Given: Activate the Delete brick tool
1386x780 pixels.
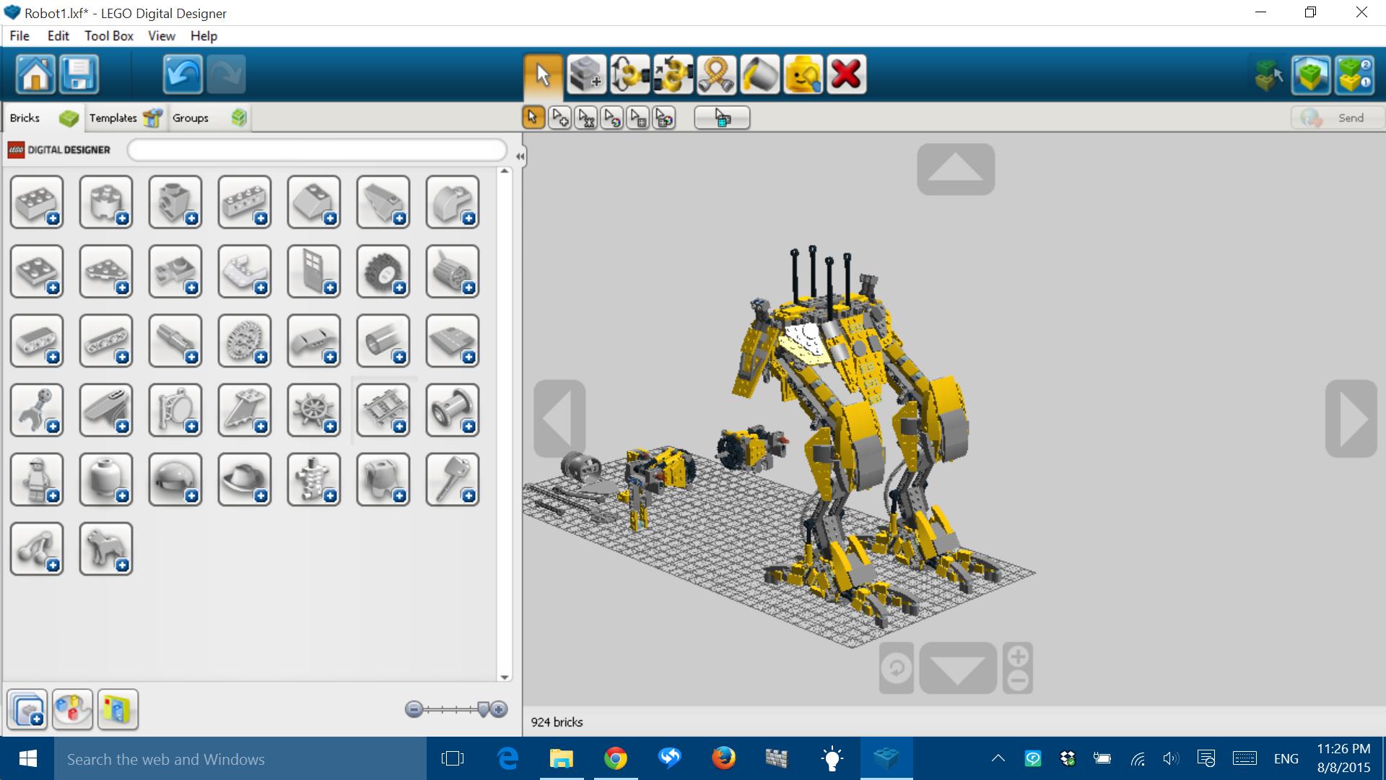Looking at the screenshot, I should (x=846, y=74).
